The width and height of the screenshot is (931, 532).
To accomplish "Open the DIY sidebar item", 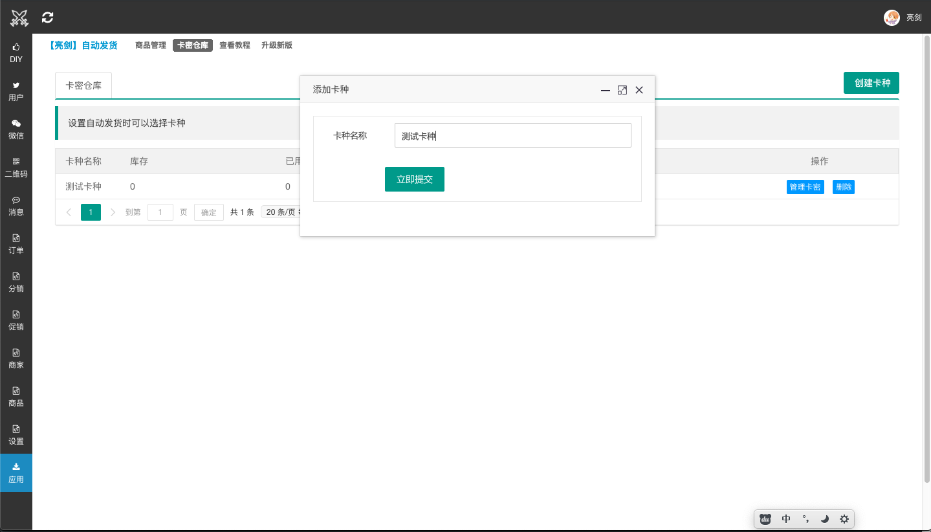I will [x=16, y=53].
